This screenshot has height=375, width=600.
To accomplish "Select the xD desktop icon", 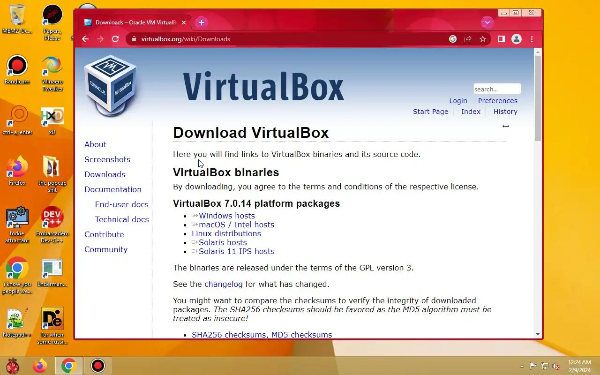I will click(x=52, y=120).
